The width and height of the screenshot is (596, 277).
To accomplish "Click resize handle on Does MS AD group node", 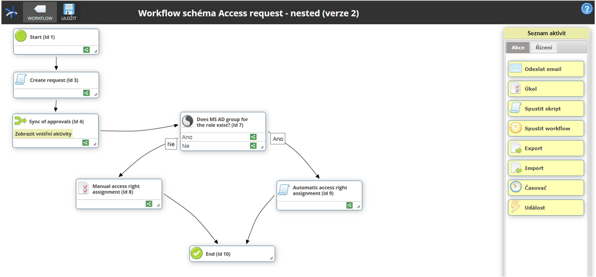I will (262, 147).
